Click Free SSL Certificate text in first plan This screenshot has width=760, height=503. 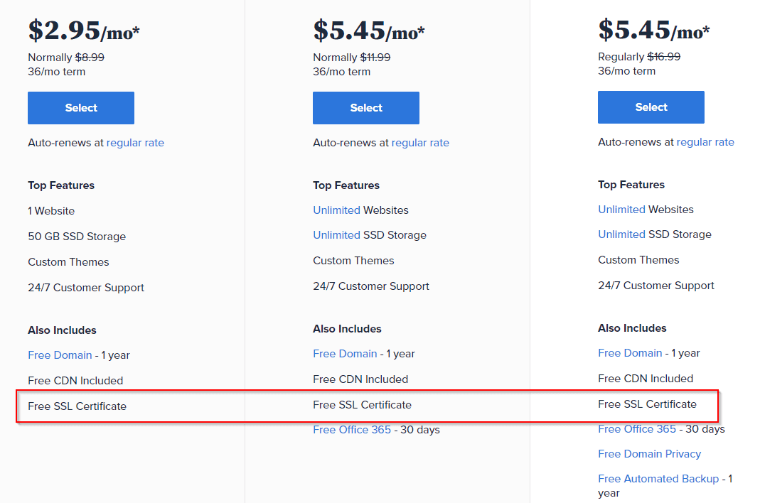click(77, 406)
